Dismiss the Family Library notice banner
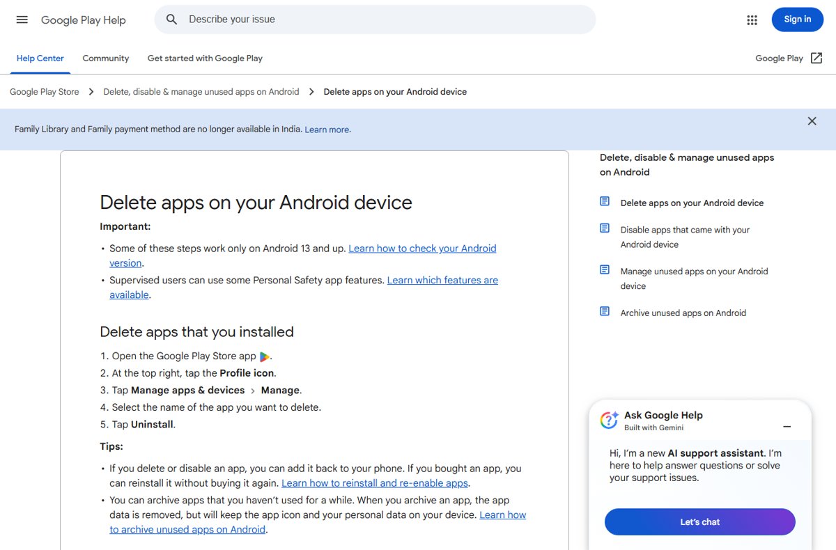The width and height of the screenshot is (836, 550). tap(812, 121)
